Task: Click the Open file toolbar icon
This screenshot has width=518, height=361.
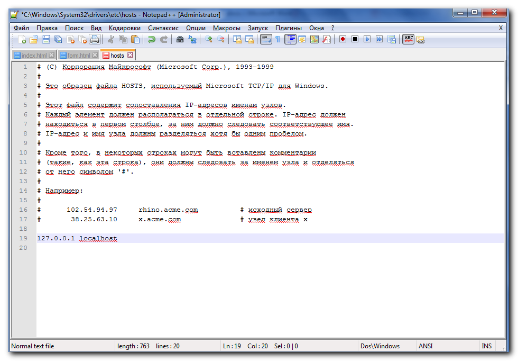Action: coord(34,39)
